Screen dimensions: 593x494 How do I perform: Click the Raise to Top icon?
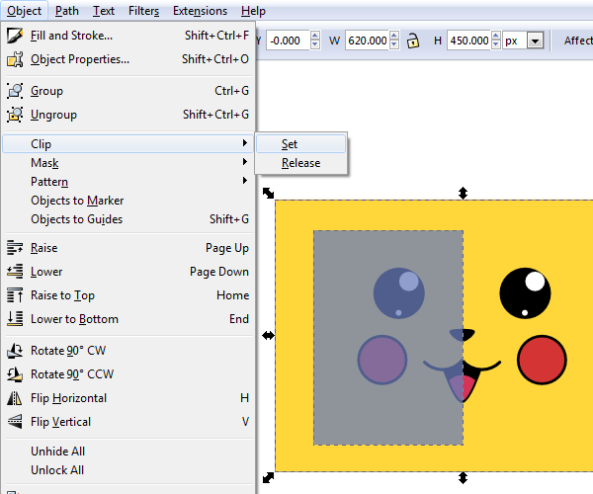coord(15,295)
